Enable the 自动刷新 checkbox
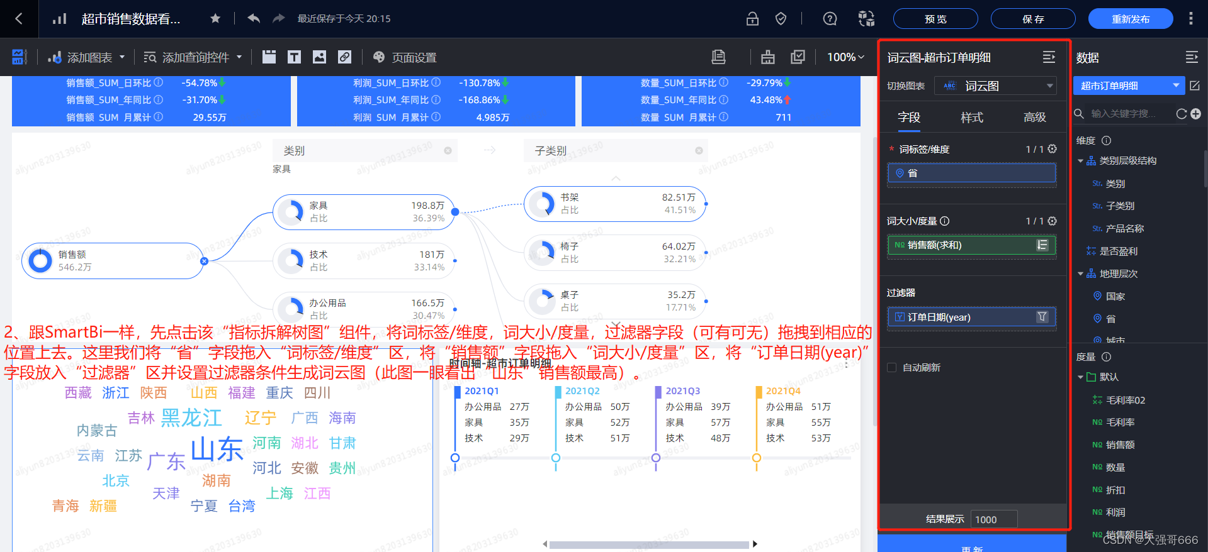 892,367
